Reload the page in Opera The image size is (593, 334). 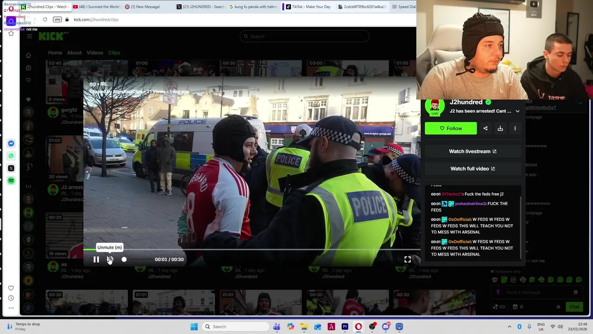[45, 19]
